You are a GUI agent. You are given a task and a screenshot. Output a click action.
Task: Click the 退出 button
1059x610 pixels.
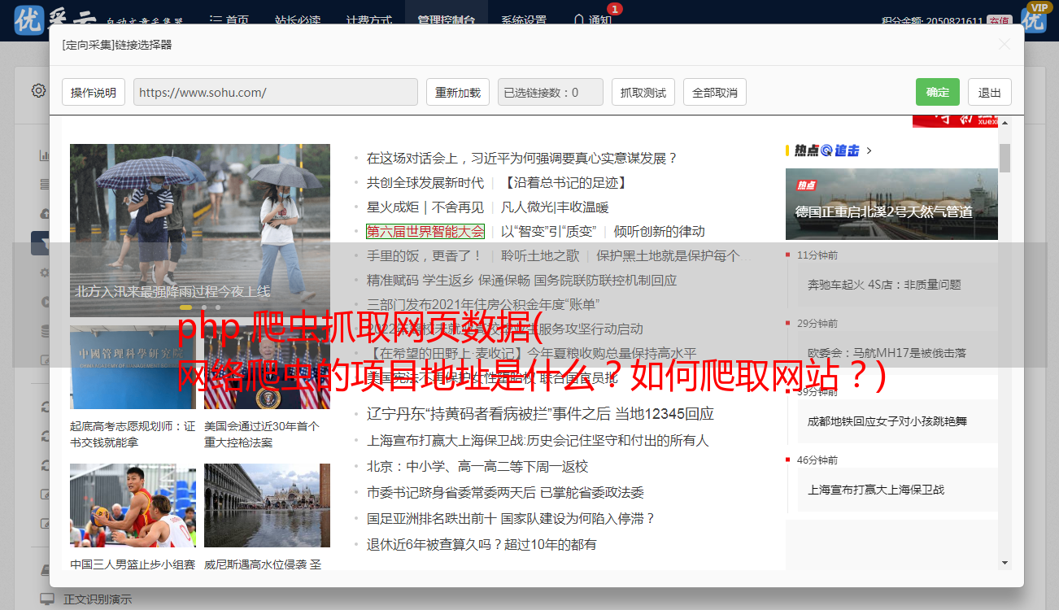(x=989, y=93)
